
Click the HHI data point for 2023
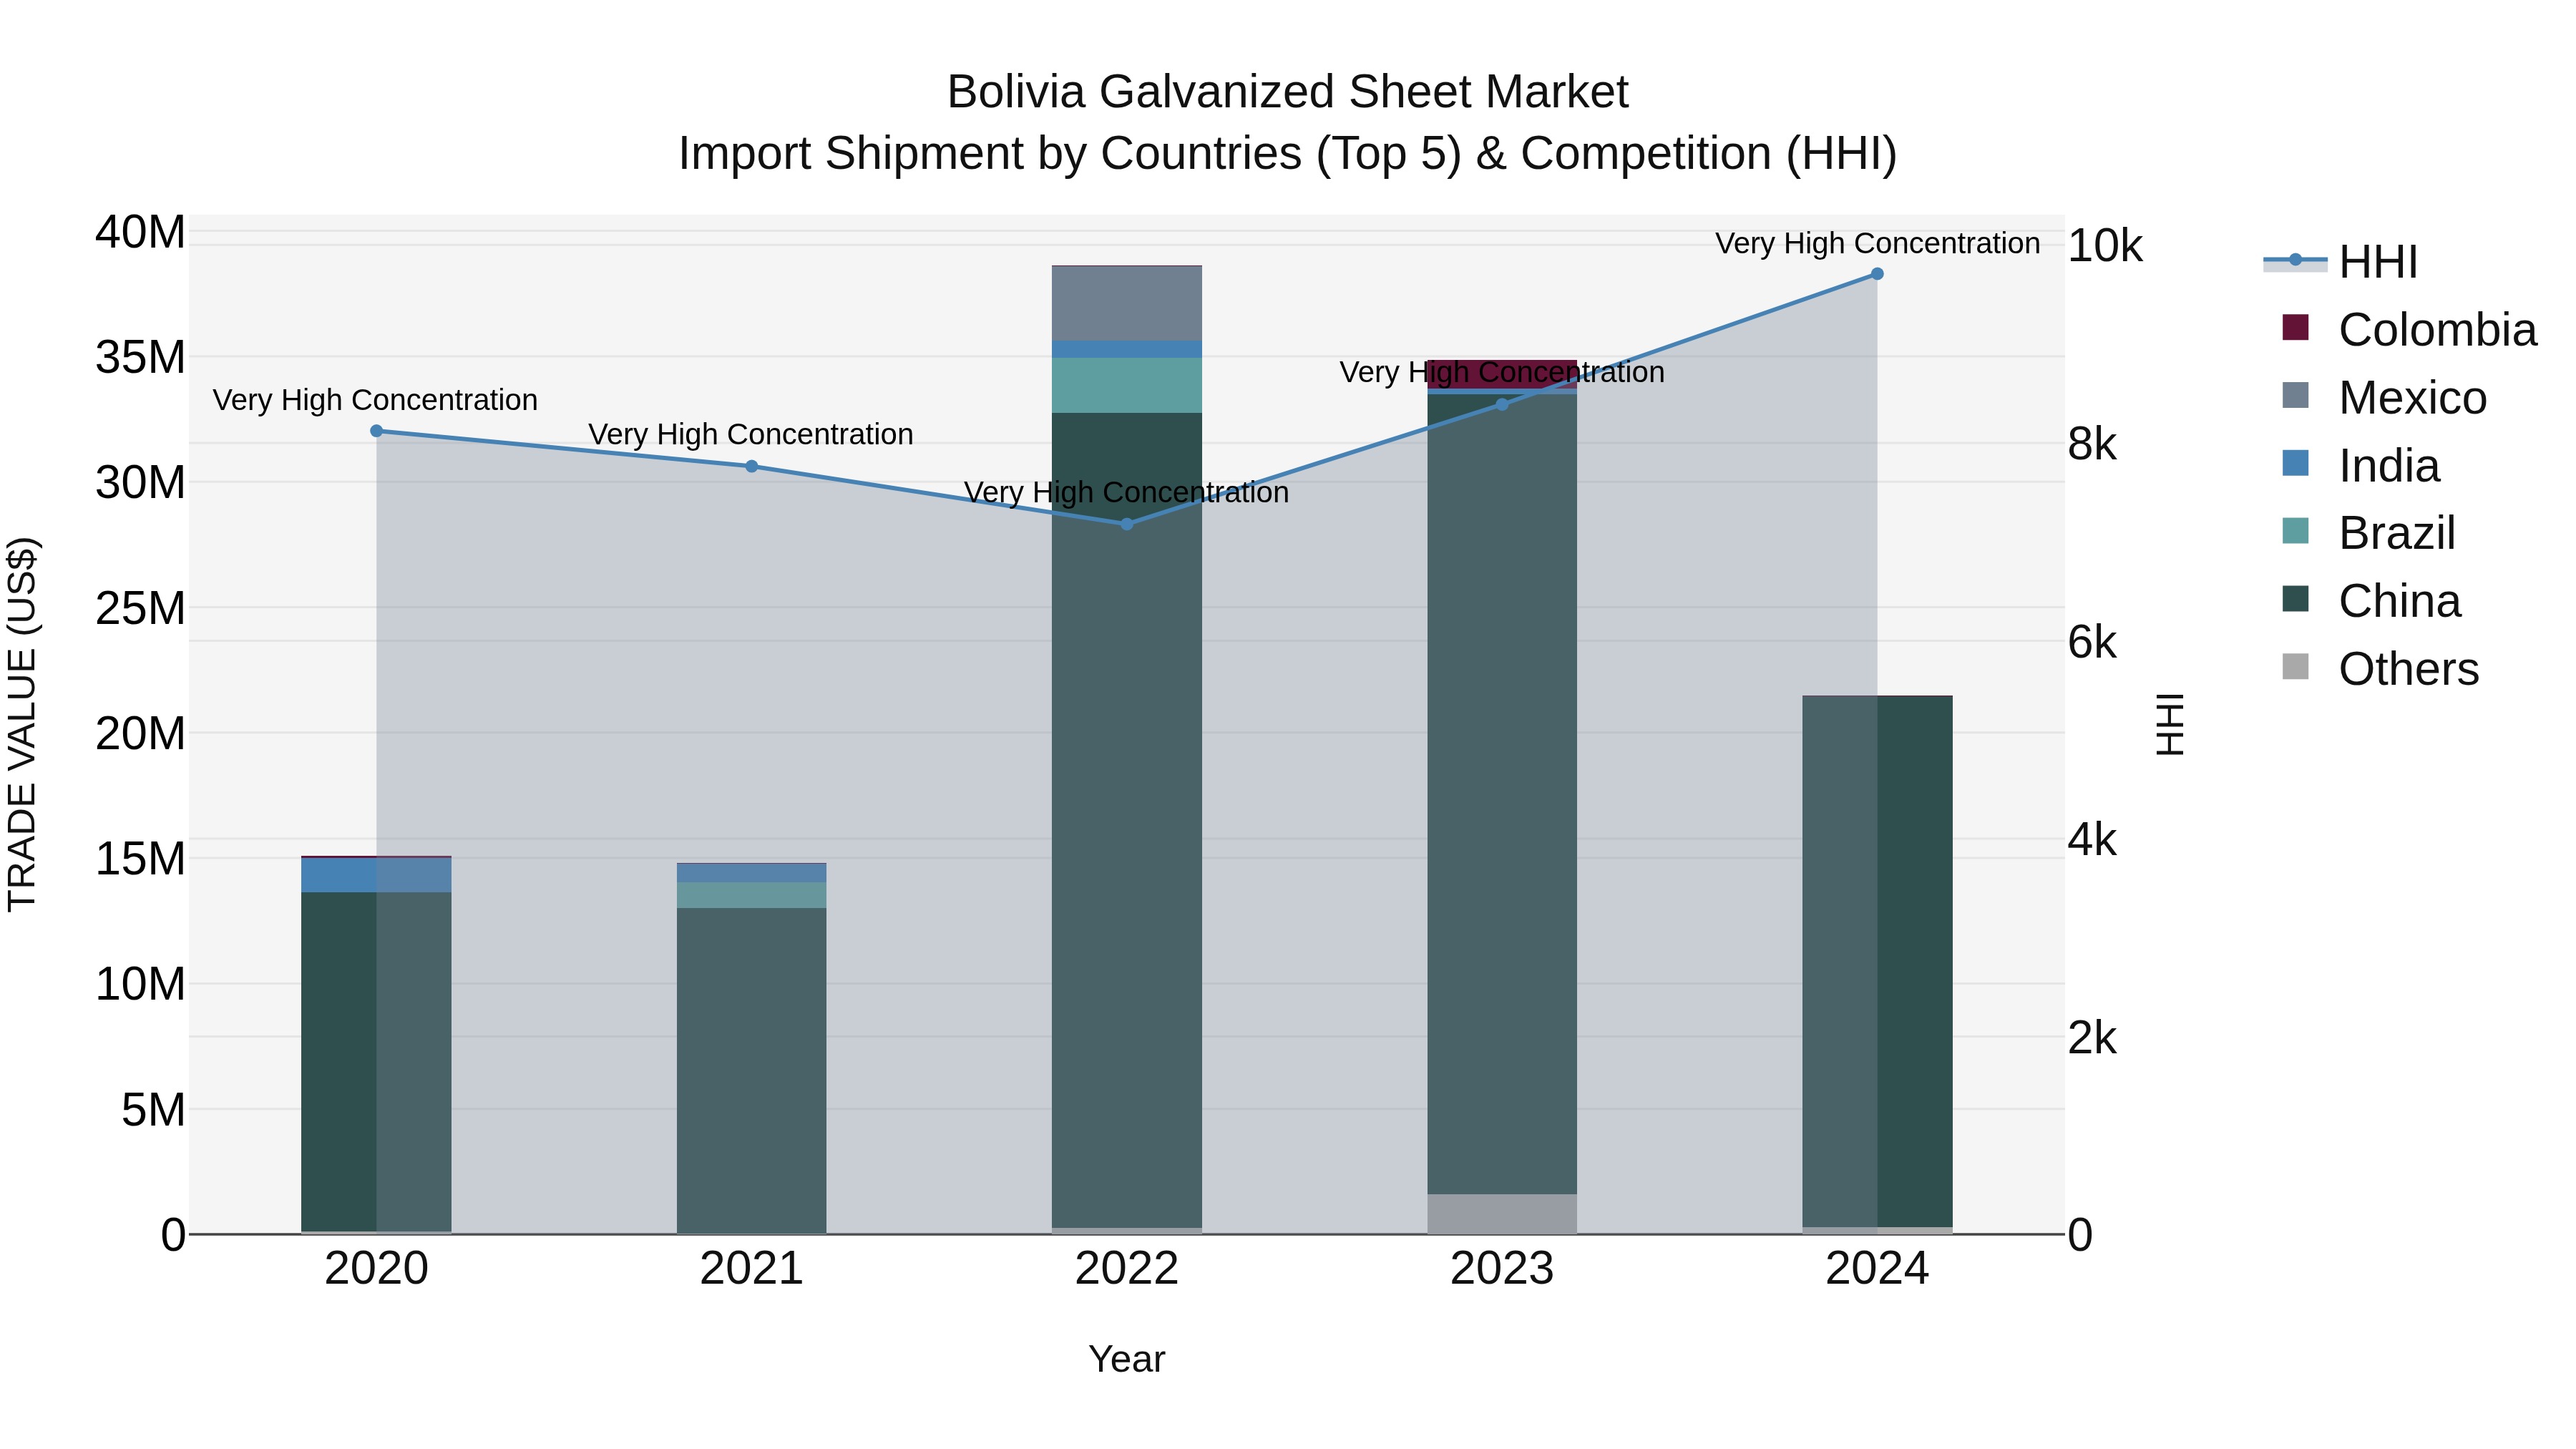pyautogui.click(x=1501, y=404)
